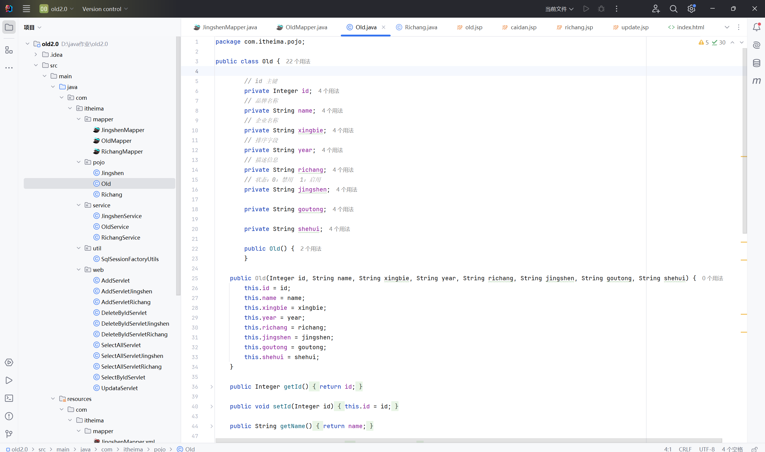
Task: Collapse the pojo package in the tree
Action: coord(79,162)
